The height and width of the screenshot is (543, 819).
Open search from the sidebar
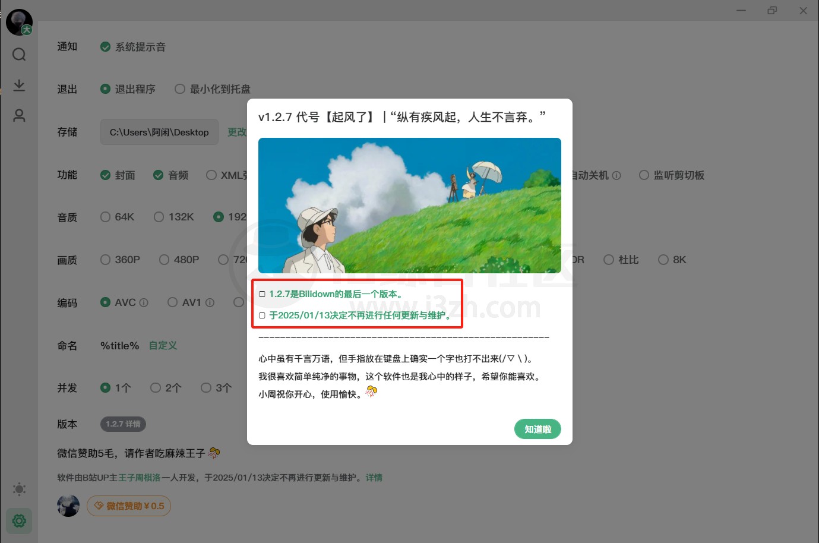[19, 54]
